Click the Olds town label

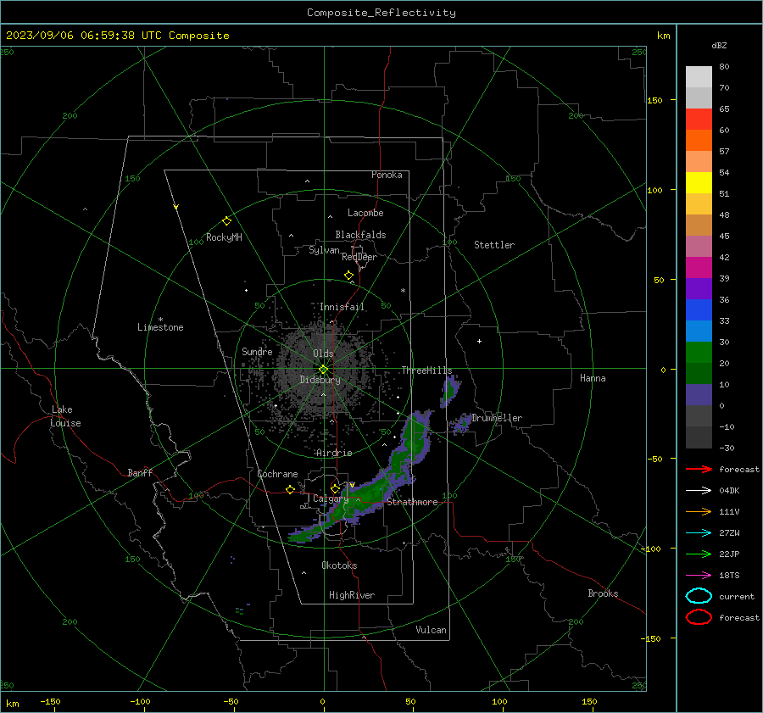pyautogui.click(x=323, y=354)
